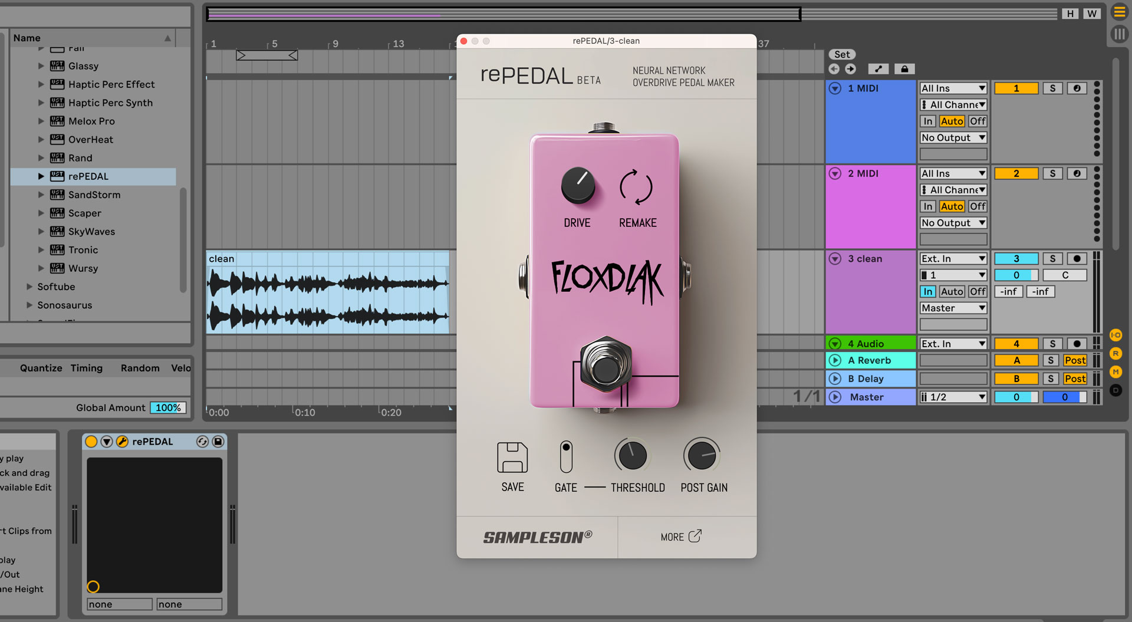This screenshot has height=622, width=1132.
Task: Select the clean audio clip waveform
Action: pyautogui.click(x=324, y=295)
